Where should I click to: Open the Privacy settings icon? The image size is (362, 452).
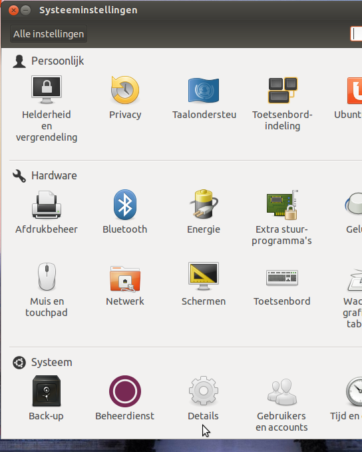click(x=125, y=89)
